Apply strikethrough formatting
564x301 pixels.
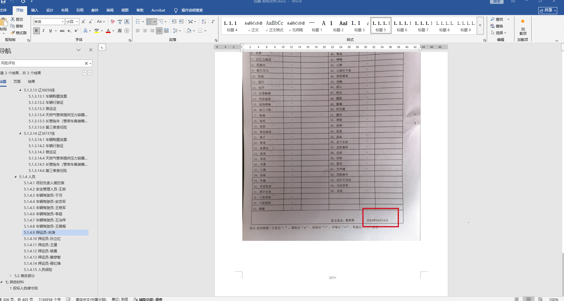62,31
